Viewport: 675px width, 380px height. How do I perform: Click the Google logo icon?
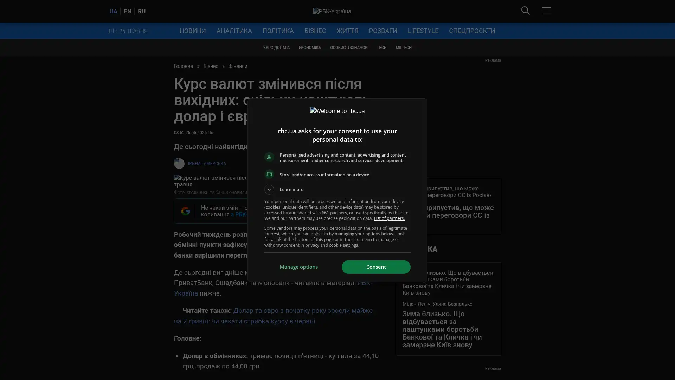click(185, 211)
